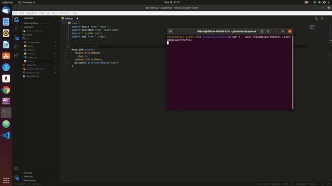Open the Search view in the activity bar
The image size is (332, 186).
click(x=16, y=28)
